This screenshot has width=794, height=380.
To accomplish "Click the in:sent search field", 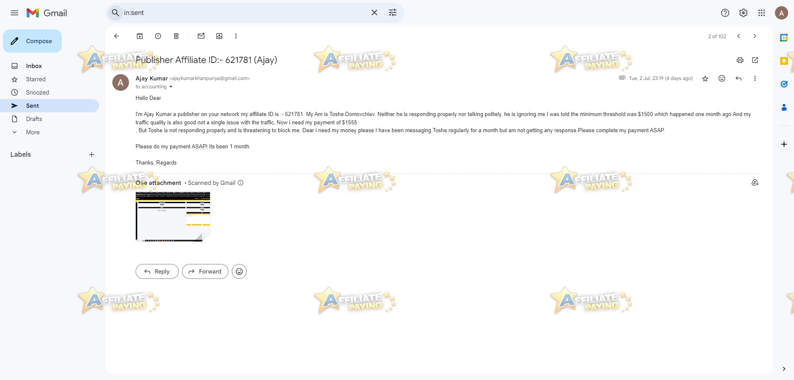I will tap(245, 13).
